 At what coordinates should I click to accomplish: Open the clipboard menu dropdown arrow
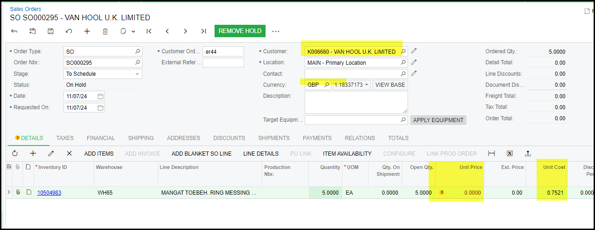pyautogui.click(x=133, y=31)
